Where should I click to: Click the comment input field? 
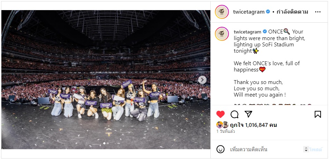[266, 150]
